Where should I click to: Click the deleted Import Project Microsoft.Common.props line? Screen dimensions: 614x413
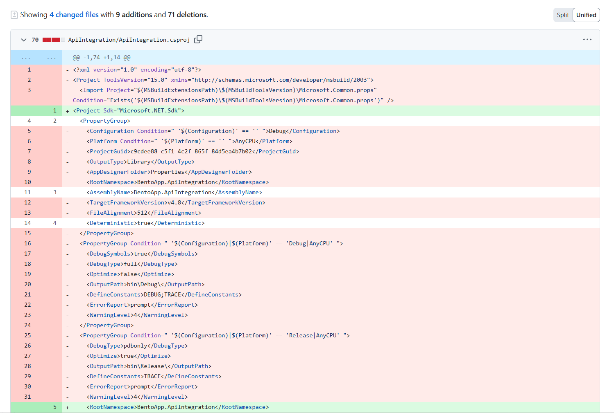[331, 95]
